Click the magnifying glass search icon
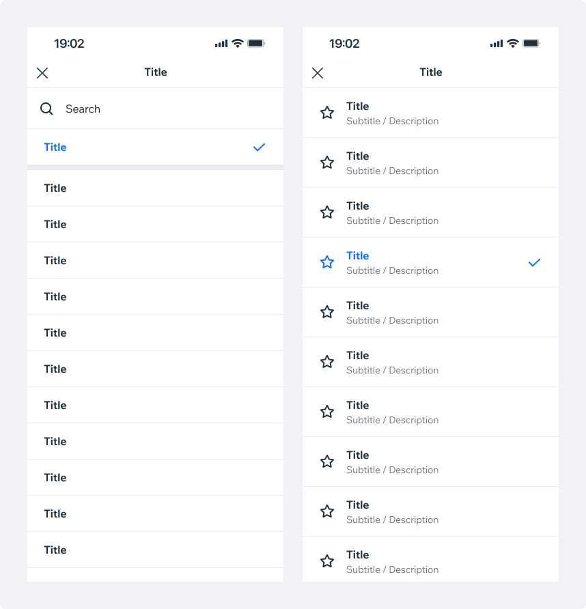586x609 pixels. pos(46,109)
